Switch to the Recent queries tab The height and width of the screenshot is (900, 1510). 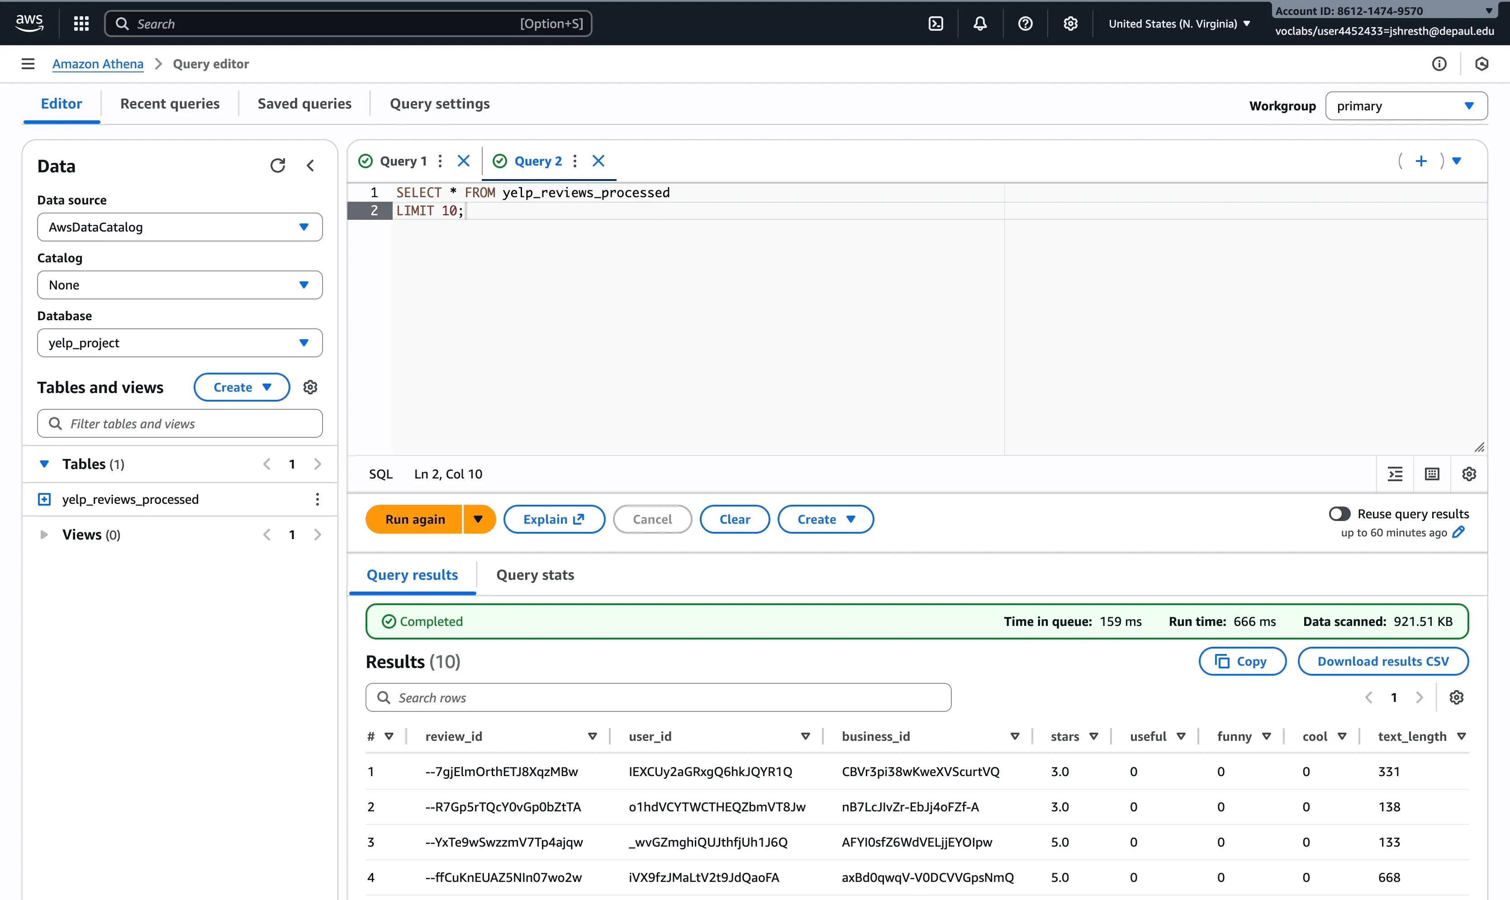pyautogui.click(x=170, y=104)
